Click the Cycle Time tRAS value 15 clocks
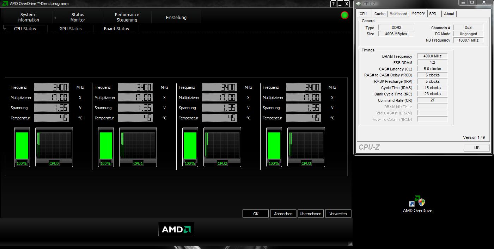 coord(432,88)
